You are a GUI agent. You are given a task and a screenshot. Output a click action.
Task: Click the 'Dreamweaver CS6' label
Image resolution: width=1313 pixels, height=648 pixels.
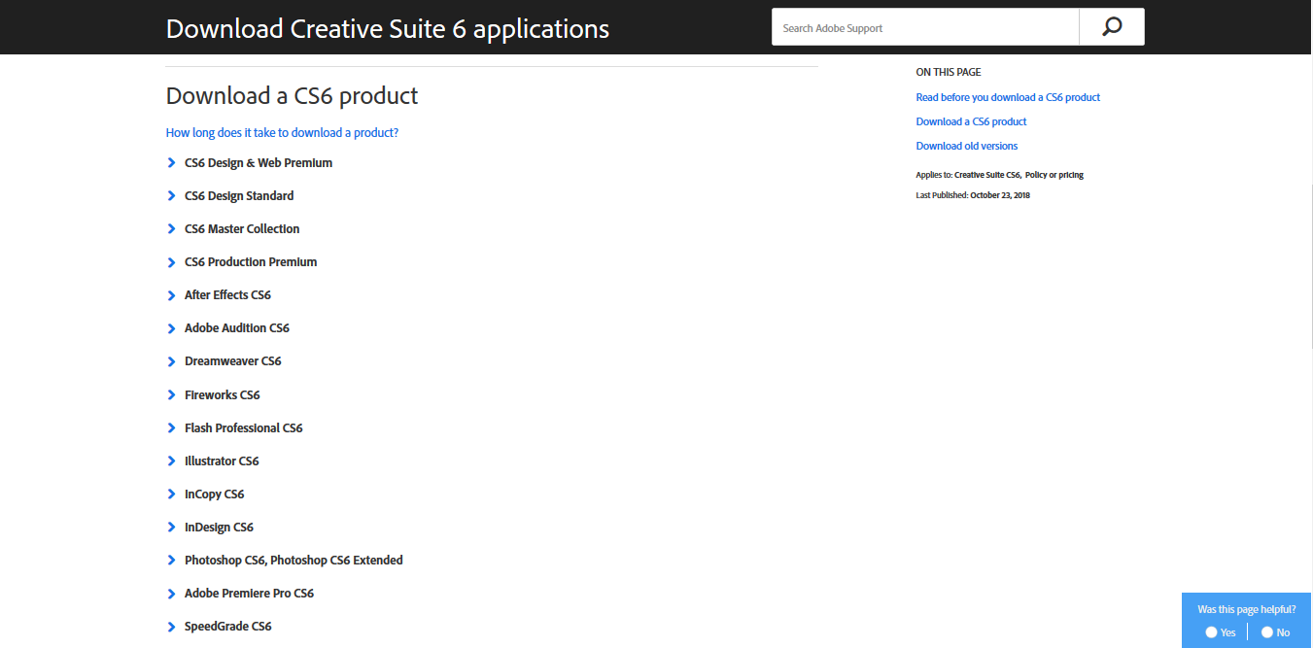233,361
